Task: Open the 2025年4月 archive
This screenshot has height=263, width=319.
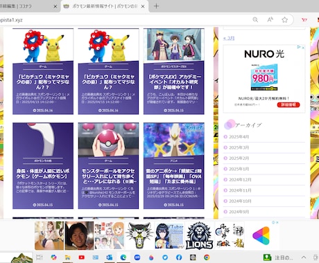Action: tap(239, 137)
